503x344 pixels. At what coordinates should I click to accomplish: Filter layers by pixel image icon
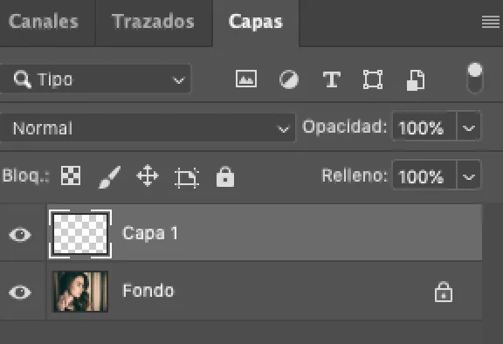(246, 79)
